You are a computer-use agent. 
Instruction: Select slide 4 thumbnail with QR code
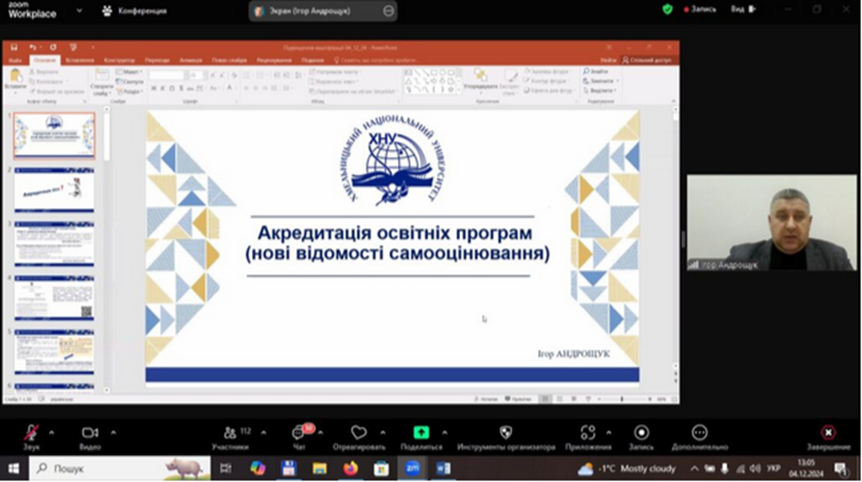click(54, 298)
